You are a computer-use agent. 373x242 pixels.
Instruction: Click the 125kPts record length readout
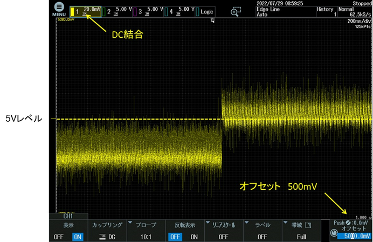pyautogui.click(x=363, y=26)
